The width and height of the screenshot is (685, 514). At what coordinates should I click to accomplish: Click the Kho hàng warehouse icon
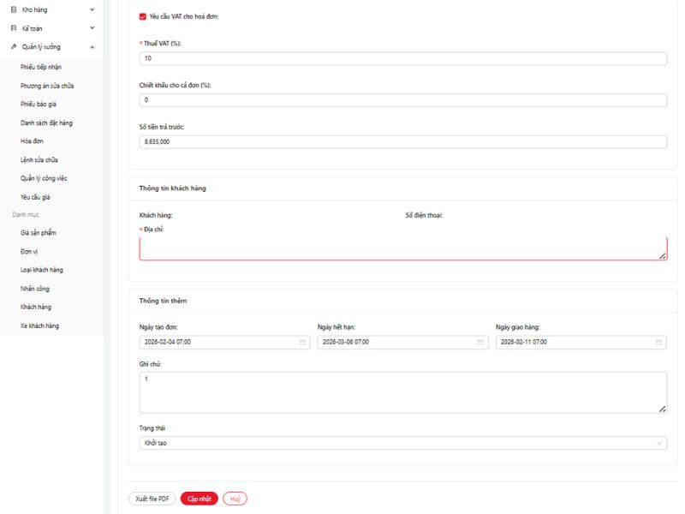click(x=13, y=9)
